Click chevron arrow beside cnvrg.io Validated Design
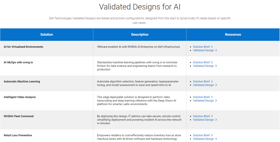The height and width of the screenshot is (142, 280). (216, 66)
